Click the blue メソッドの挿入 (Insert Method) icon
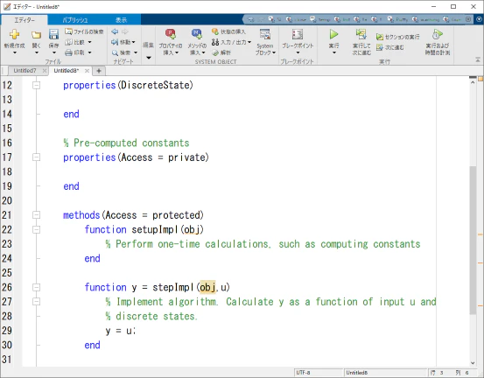The width and height of the screenshot is (484, 378). [x=197, y=34]
